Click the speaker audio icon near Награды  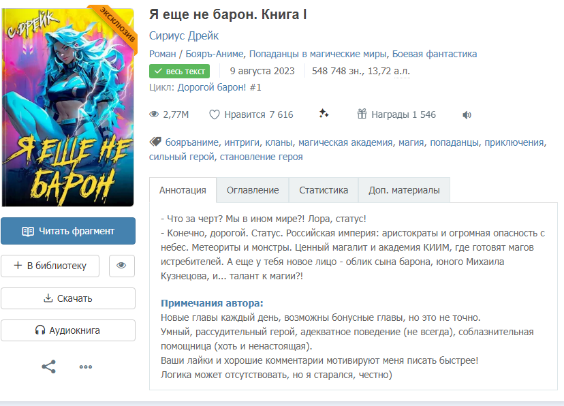(467, 114)
